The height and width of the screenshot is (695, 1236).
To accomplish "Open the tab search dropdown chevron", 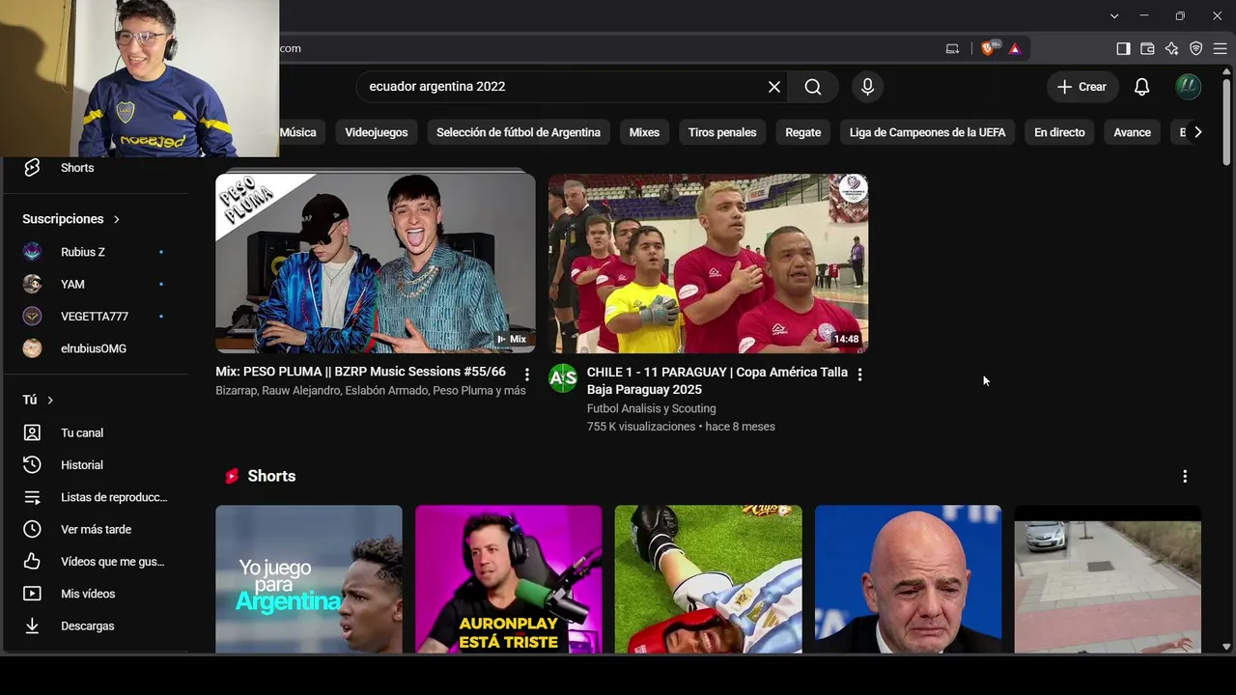I will [1114, 15].
